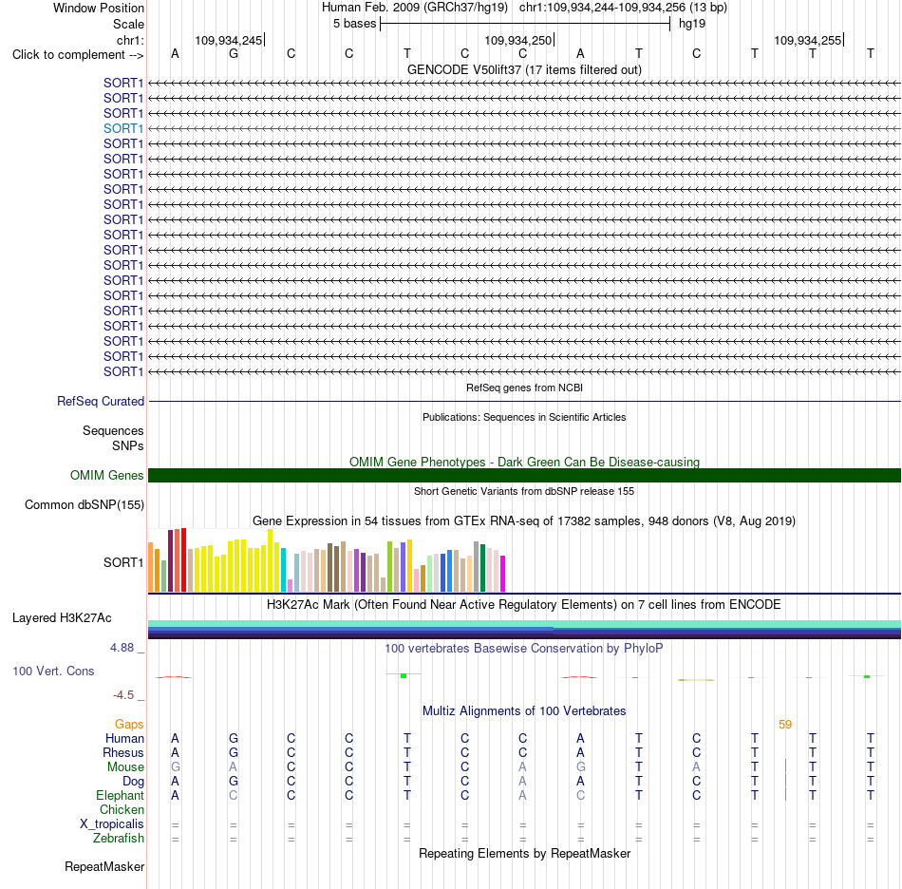Click "Short Genetic Variants from dbSNP release 155"

[x=524, y=491]
